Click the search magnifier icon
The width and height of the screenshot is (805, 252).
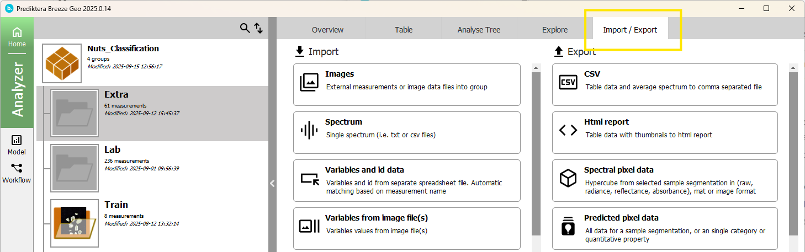click(245, 28)
